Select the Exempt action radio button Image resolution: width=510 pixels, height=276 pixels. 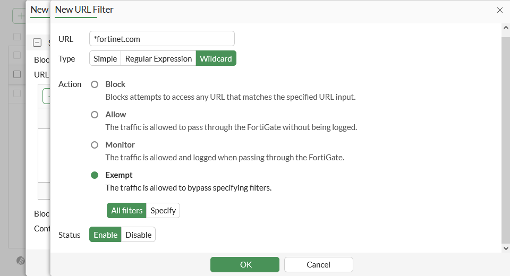pyautogui.click(x=95, y=175)
